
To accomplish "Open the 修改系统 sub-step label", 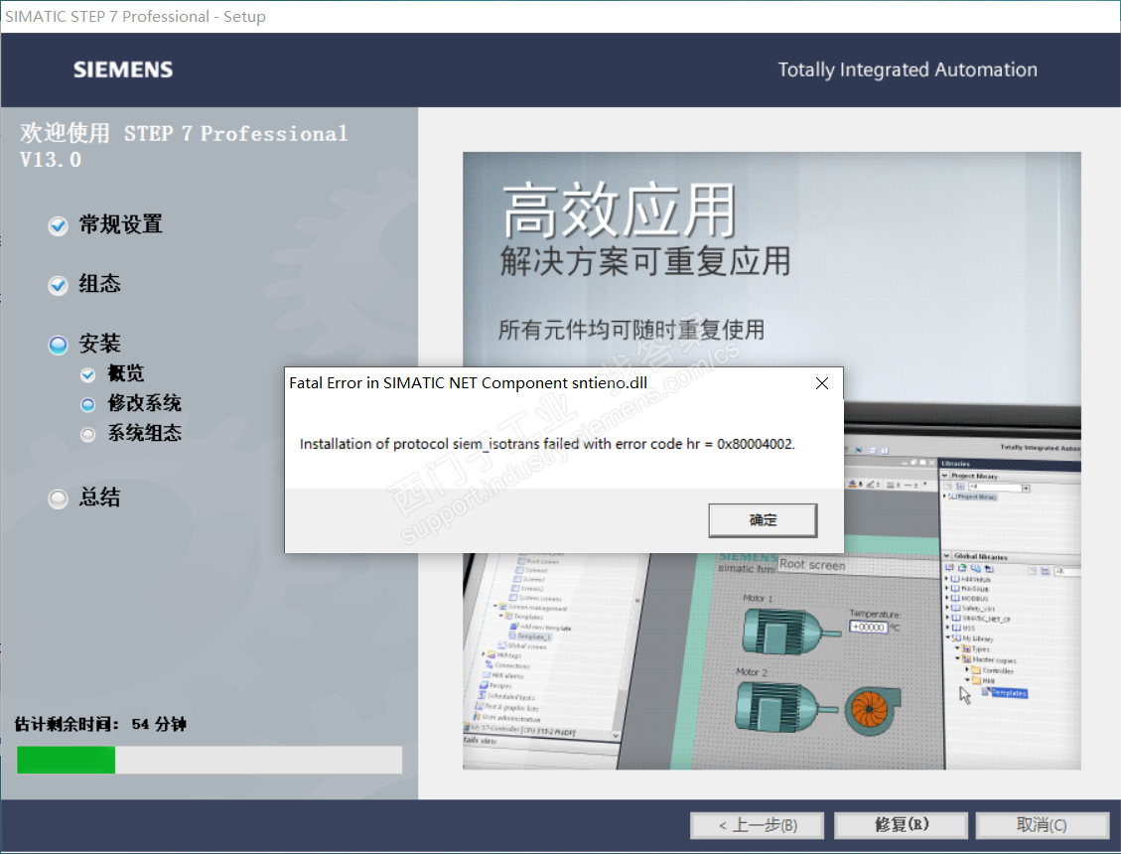I will click(144, 403).
